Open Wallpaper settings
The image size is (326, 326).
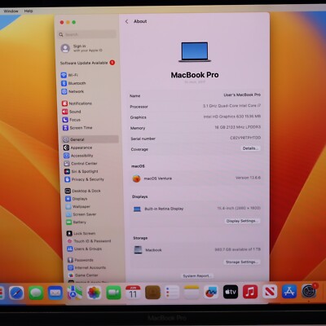[x=78, y=206]
